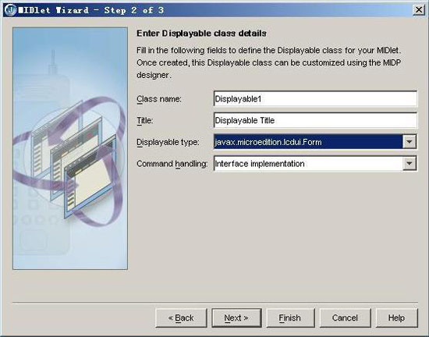Go to previous step with Back button
This screenshot has height=337, width=429.
181,317
